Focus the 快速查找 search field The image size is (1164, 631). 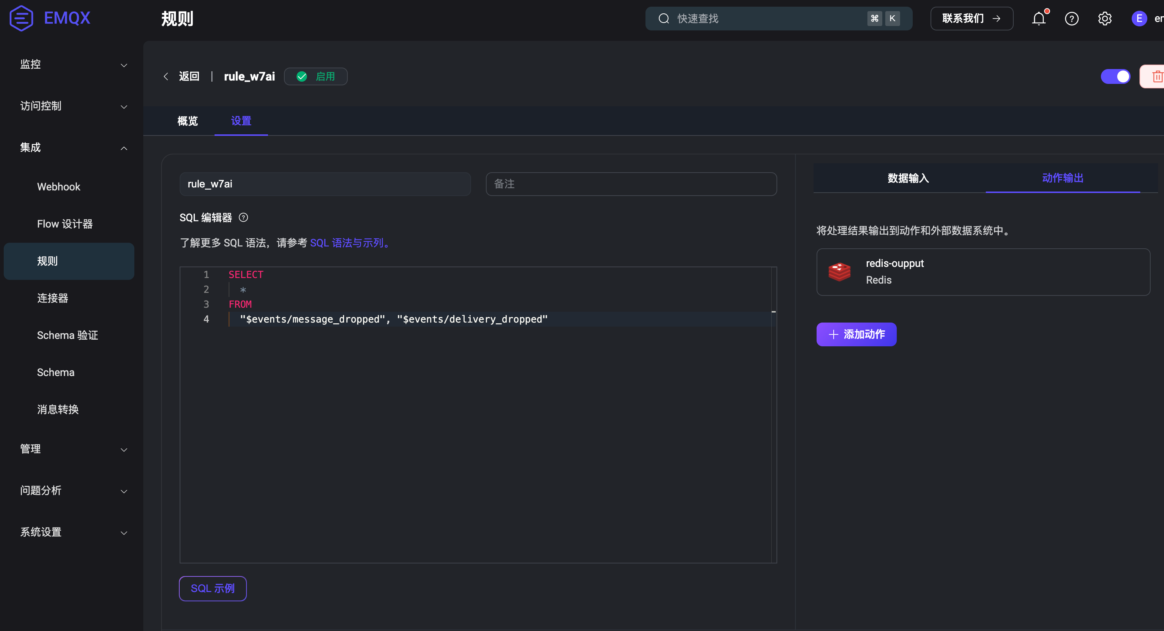[779, 19]
